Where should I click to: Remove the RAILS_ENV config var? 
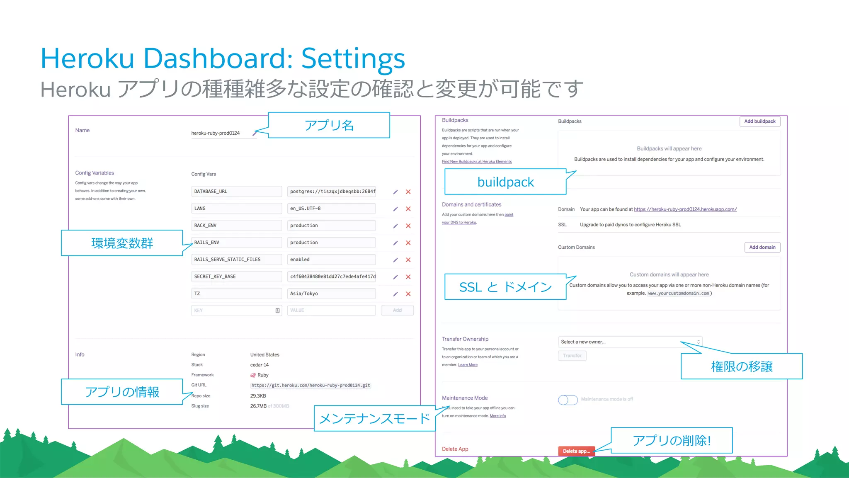[x=408, y=243]
